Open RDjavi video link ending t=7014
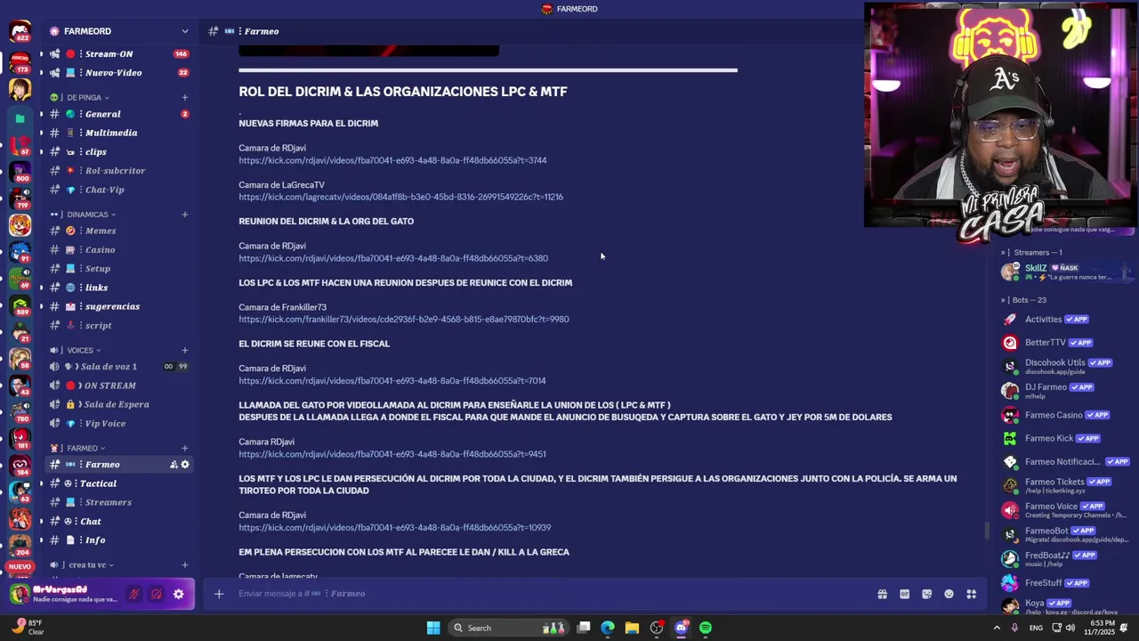This screenshot has height=641, width=1139. tap(392, 381)
